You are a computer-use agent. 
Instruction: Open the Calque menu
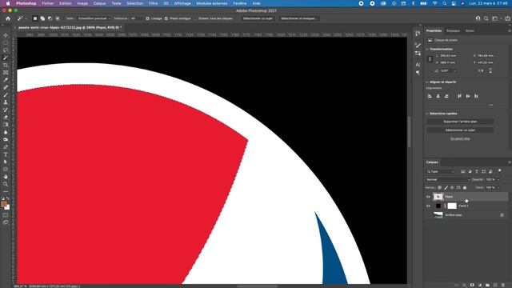99,3
